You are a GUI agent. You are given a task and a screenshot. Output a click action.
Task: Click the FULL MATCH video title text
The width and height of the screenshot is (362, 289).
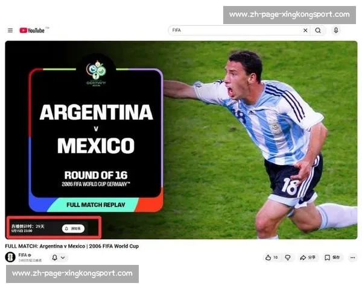72,246
